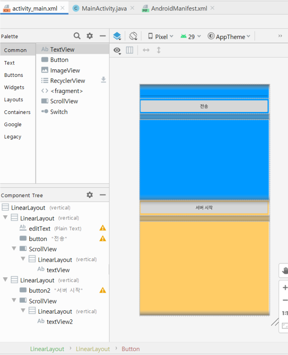Click the vertical expand arrow icon
Viewport: 288px width, 355px height.
click(x=159, y=50)
